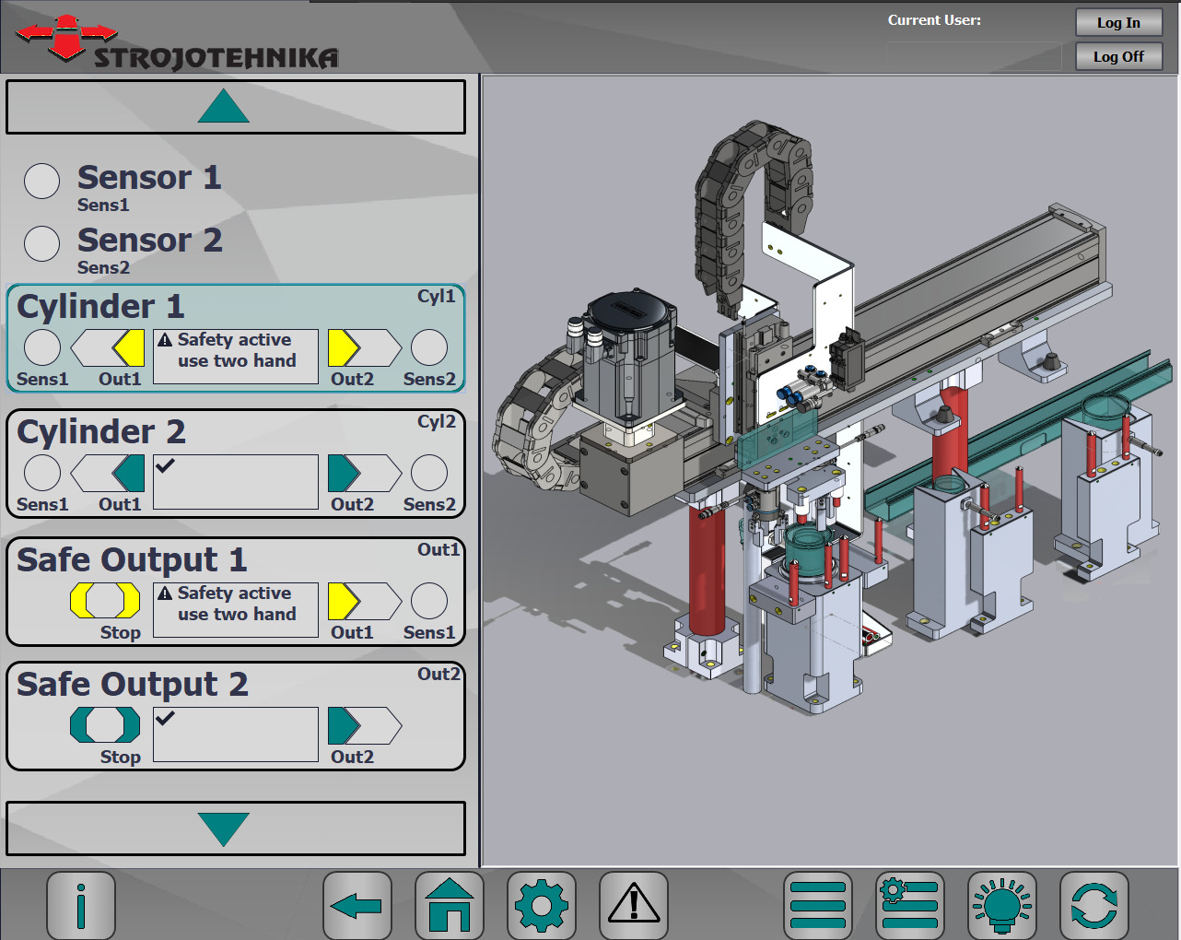Toggle the light bulb icon
The image size is (1181, 940).
(1002, 905)
